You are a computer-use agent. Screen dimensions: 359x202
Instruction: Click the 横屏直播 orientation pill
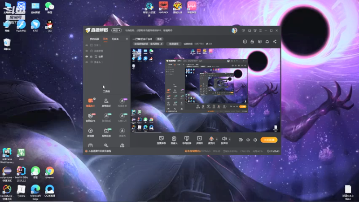coord(174,44)
